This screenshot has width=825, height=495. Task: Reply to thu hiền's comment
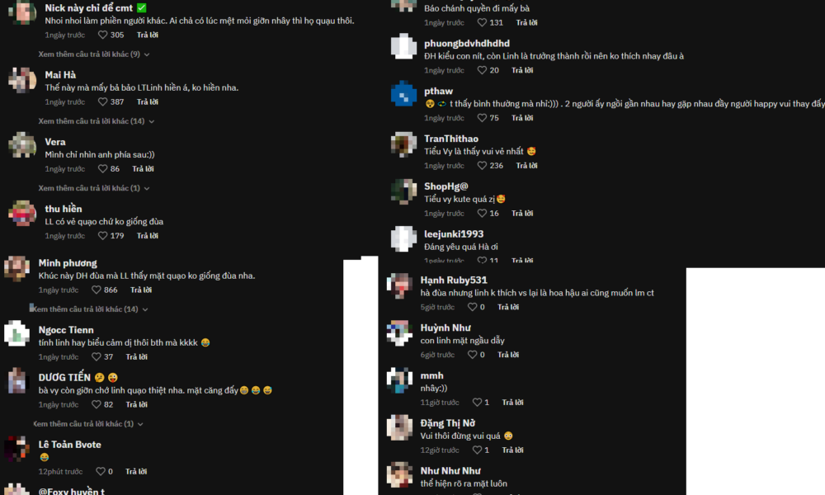(x=148, y=236)
